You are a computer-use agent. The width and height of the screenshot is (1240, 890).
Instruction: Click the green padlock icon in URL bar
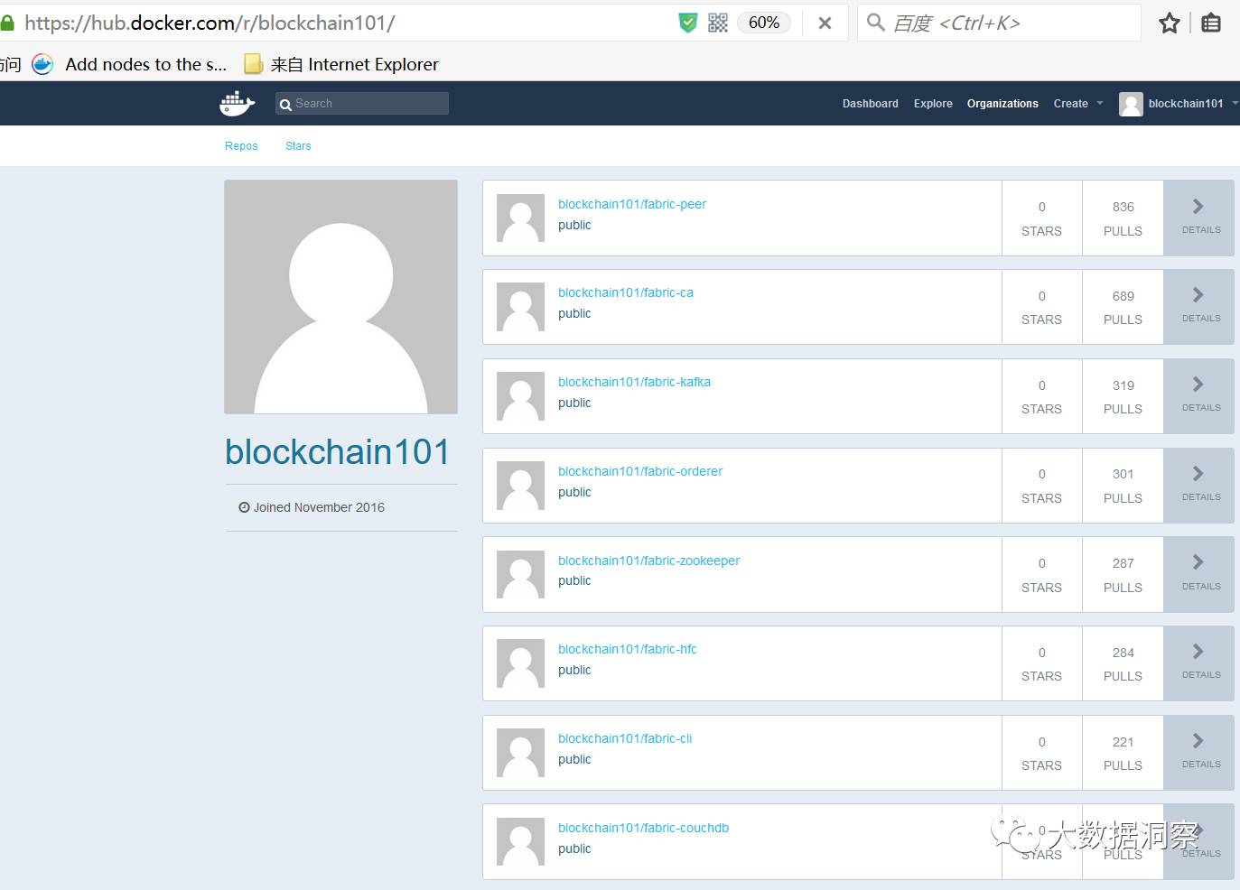coord(7,23)
